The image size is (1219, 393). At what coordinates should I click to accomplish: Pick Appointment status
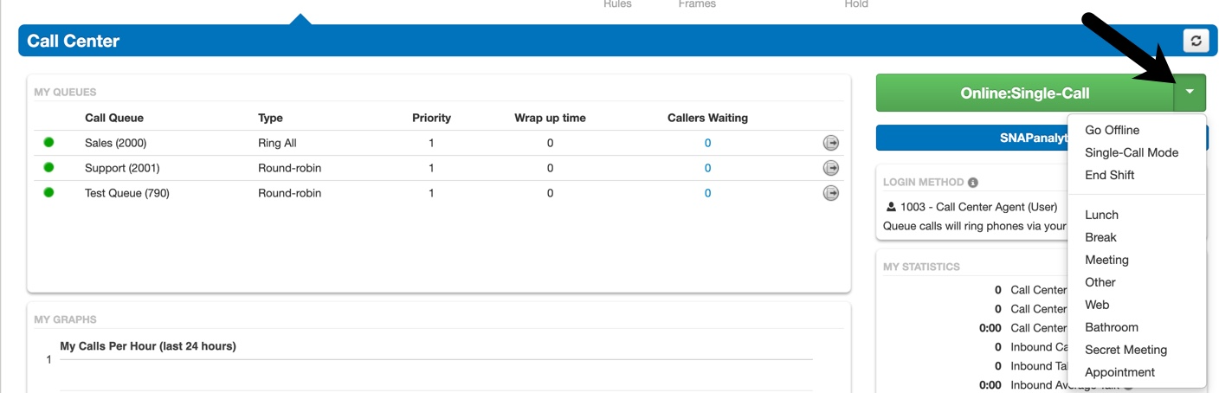(1119, 372)
